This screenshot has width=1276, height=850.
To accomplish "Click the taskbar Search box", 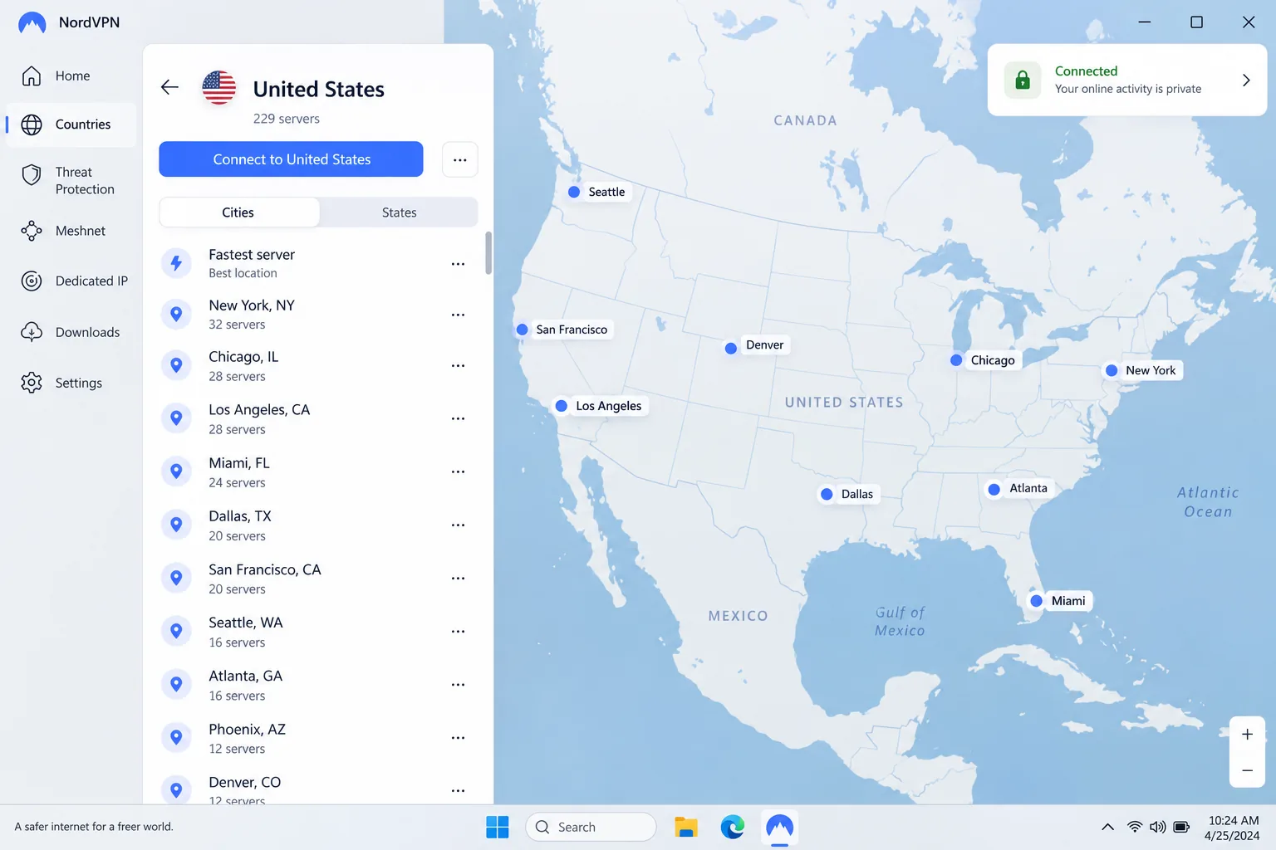I will click(591, 827).
